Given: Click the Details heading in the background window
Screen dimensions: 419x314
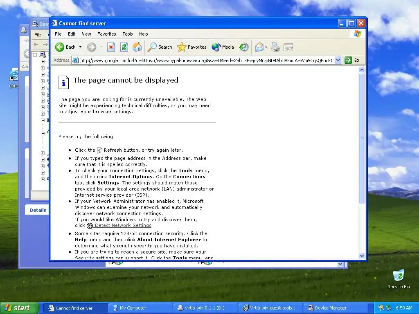Looking at the screenshot, I should coord(38,210).
